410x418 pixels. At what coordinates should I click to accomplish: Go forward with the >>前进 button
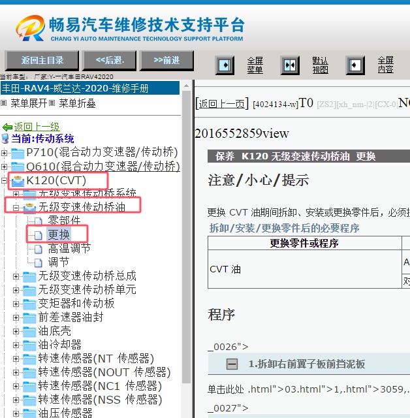click(166, 61)
